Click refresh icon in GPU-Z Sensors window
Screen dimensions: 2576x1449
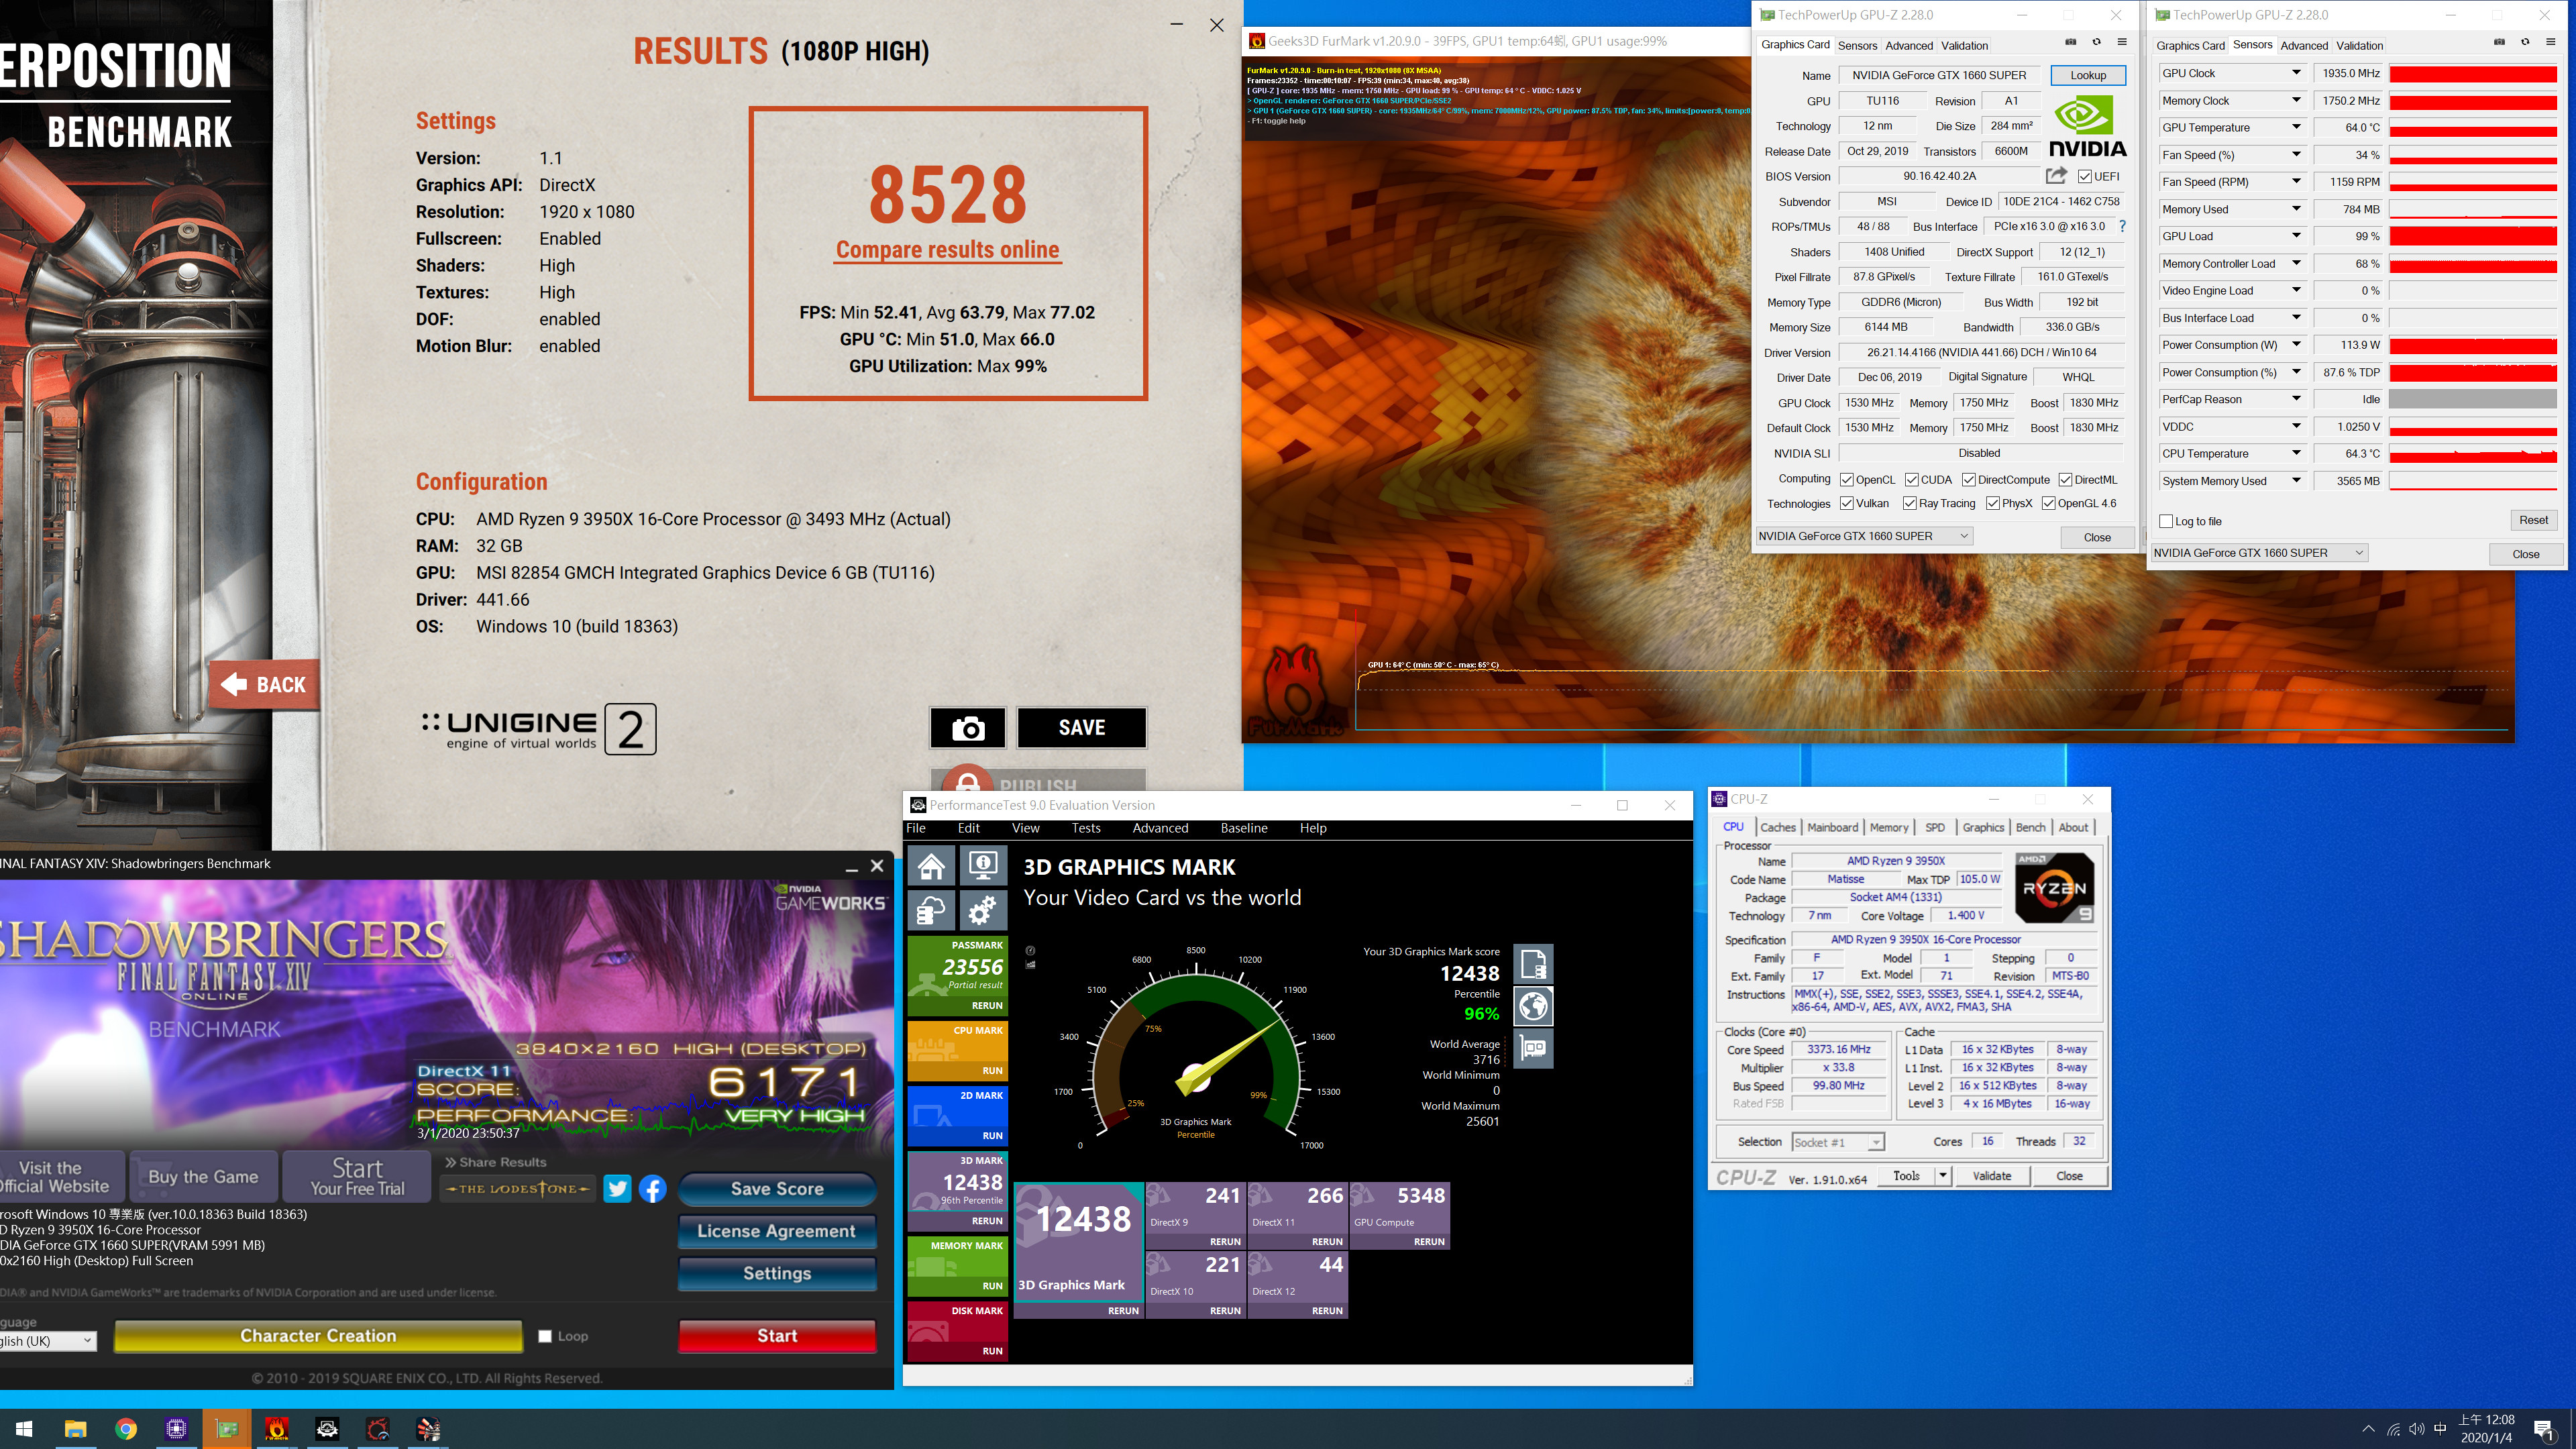click(2525, 42)
